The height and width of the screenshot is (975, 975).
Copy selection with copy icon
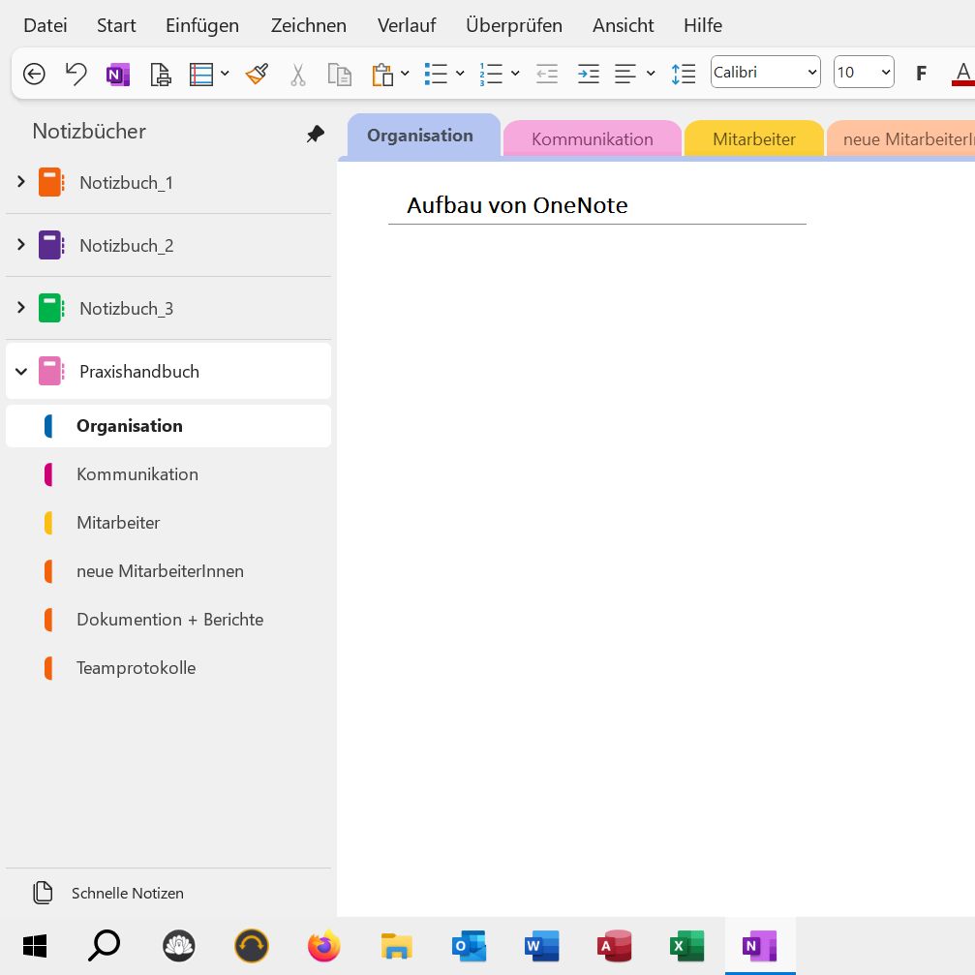pos(340,75)
